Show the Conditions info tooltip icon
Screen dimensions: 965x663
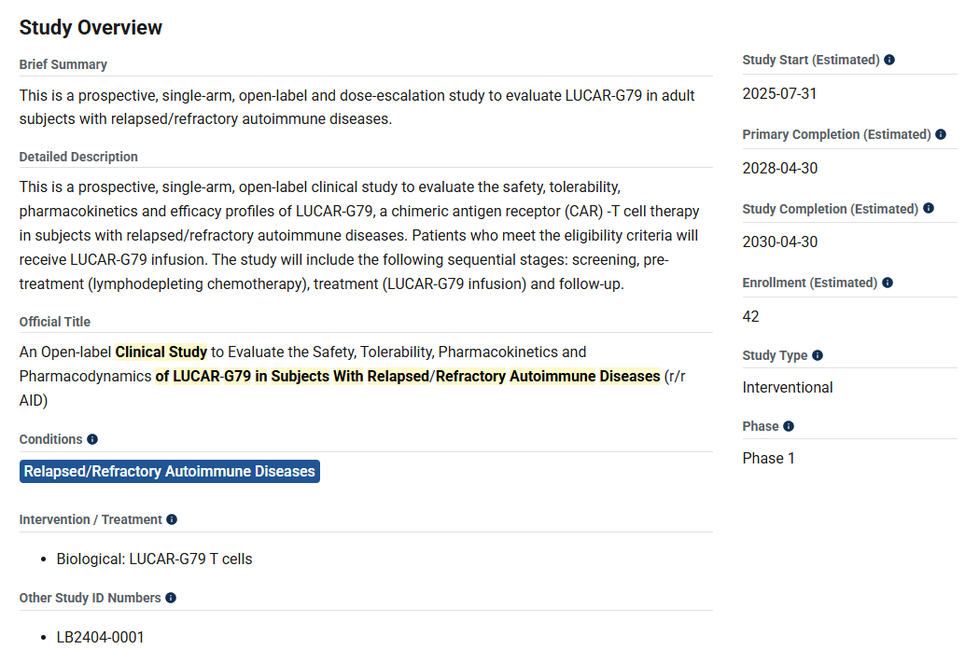click(92, 439)
